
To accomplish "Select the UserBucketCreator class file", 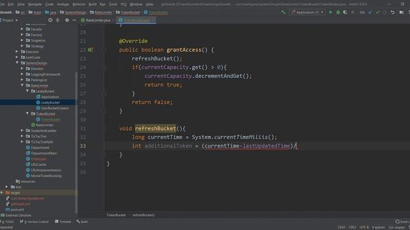I will pyautogui.click(x=55, y=108).
